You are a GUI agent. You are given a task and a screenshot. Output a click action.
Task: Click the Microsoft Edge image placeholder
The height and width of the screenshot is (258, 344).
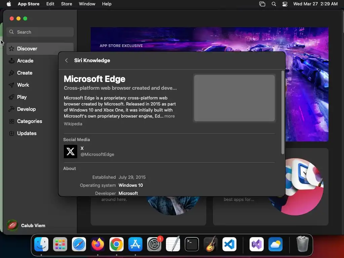pyautogui.click(x=234, y=98)
